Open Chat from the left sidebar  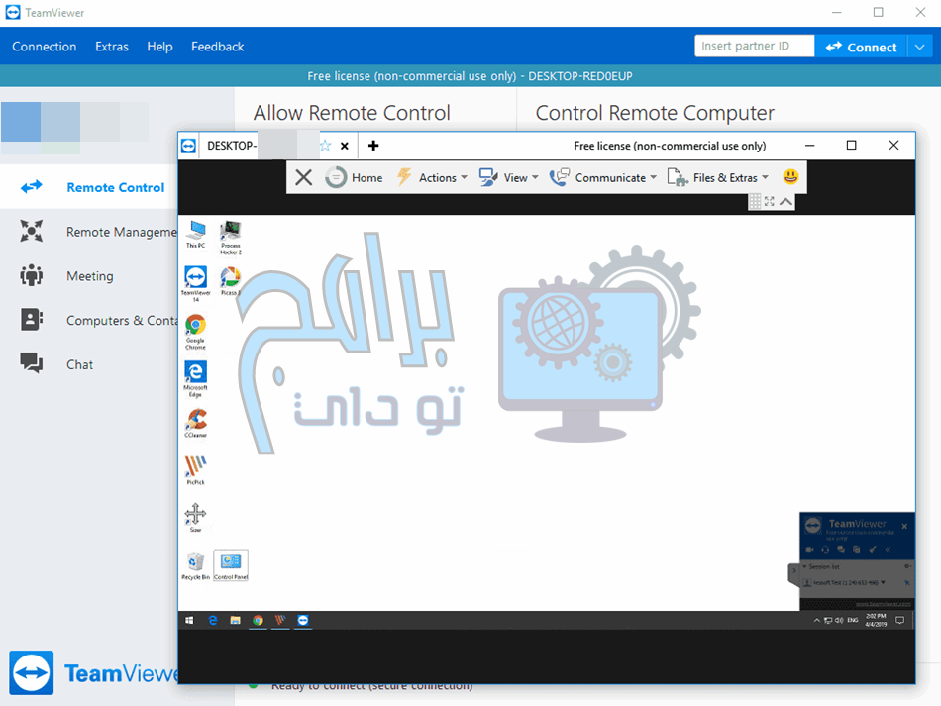pyautogui.click(x=79, y=364)
